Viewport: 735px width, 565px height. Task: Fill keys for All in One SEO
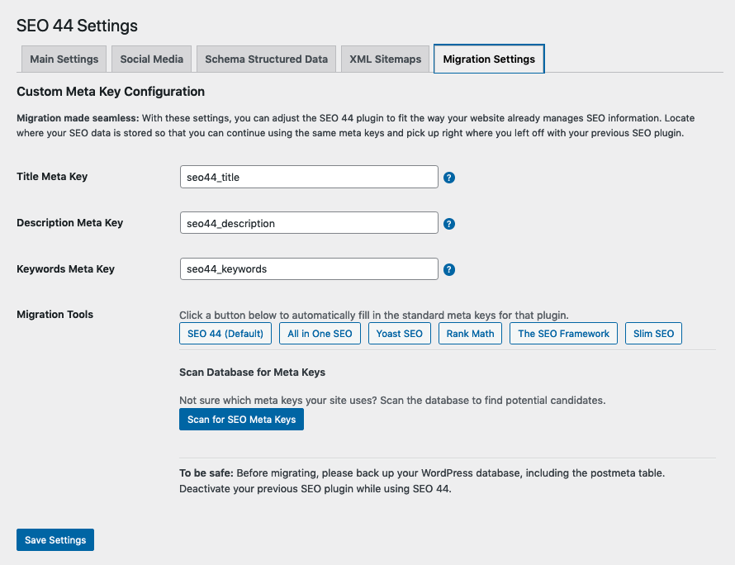(x=320, y=334)
